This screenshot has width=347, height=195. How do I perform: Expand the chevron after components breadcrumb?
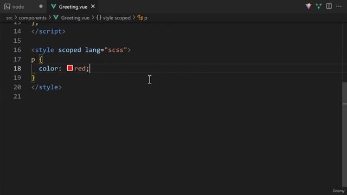[50, 17]
